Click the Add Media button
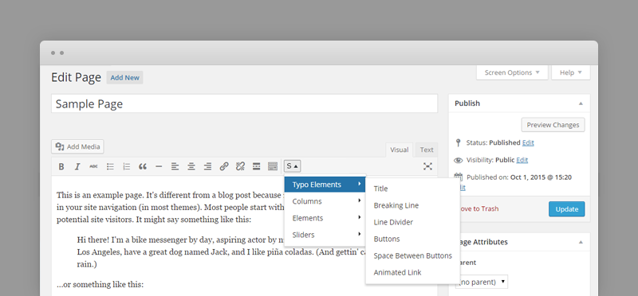Image resolution: width=638 pixels, height=296 pixels. click(77, 146)
